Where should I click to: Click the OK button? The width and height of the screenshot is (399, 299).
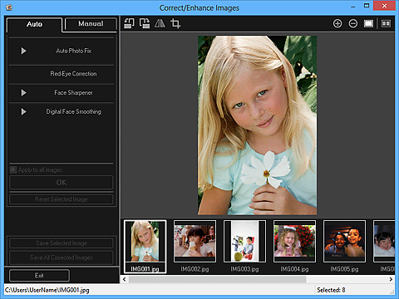[x=62, y=183]
